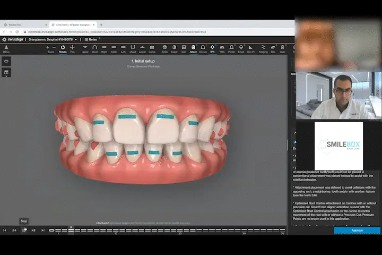Open the Staging view
The width and height of the screenshot is (382, 255).
(263, 49)
